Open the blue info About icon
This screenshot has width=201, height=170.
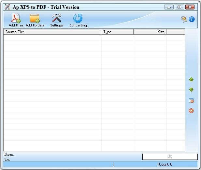[192, 19]
